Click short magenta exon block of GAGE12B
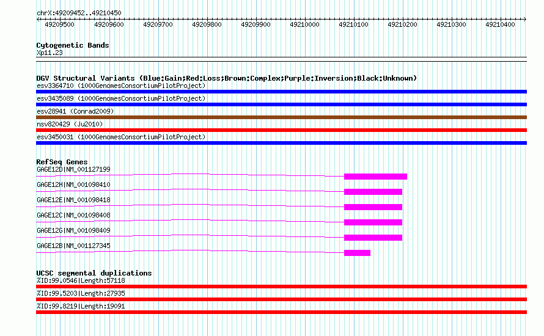This screenshot has width=544, height=336. coord(357,253)
